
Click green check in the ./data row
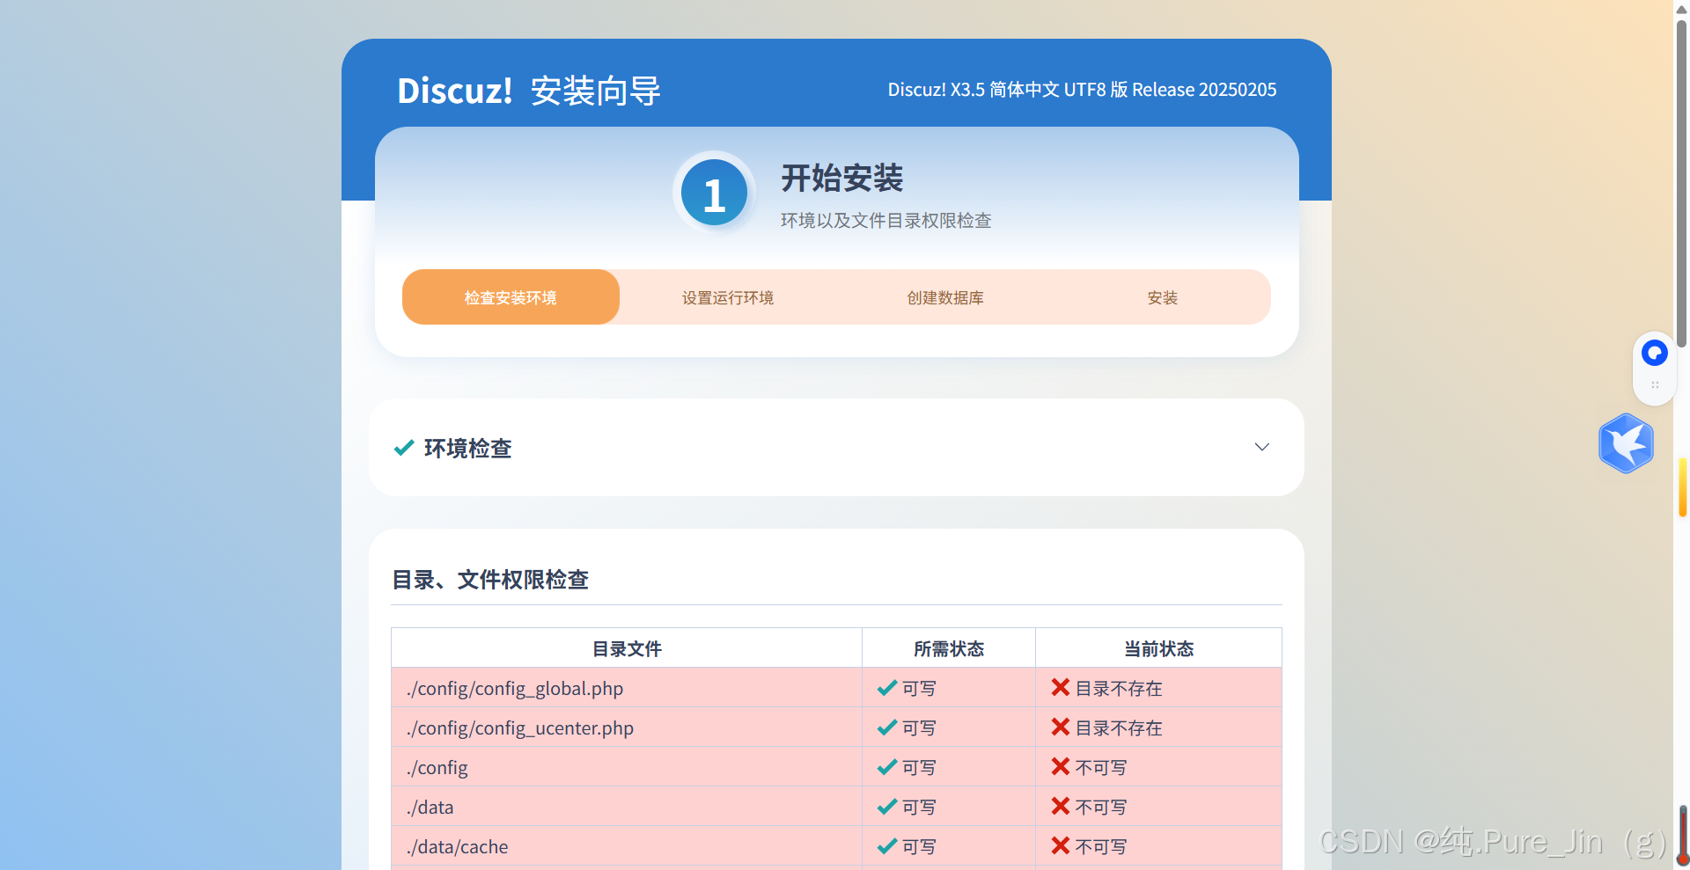click(x=887, y=807)
